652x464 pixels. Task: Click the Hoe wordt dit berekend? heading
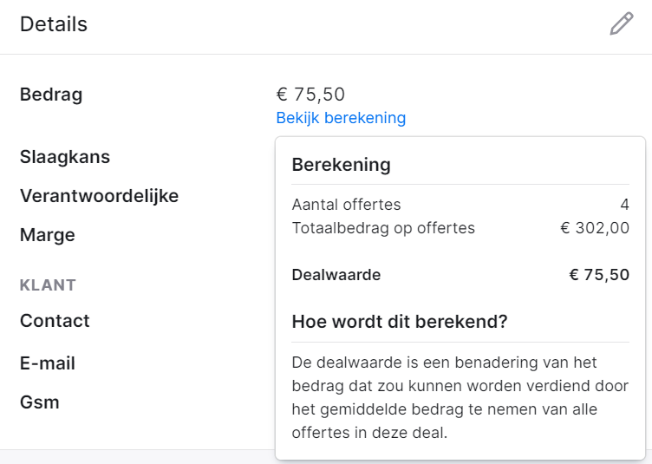400,322
